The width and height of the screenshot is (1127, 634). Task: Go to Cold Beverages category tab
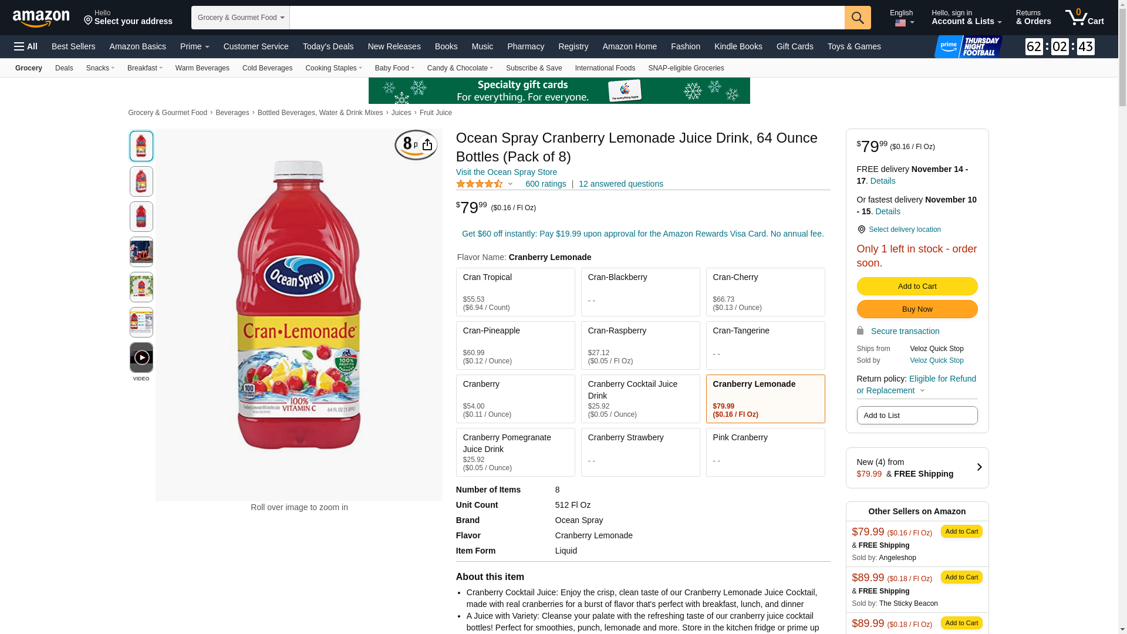pyautogui.click(x=267, y=68)
